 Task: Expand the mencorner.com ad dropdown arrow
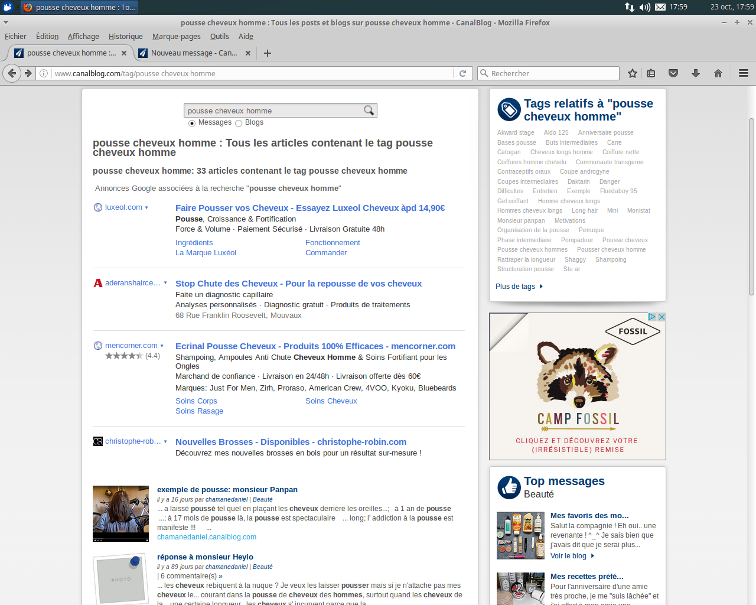tap(162, 346)
